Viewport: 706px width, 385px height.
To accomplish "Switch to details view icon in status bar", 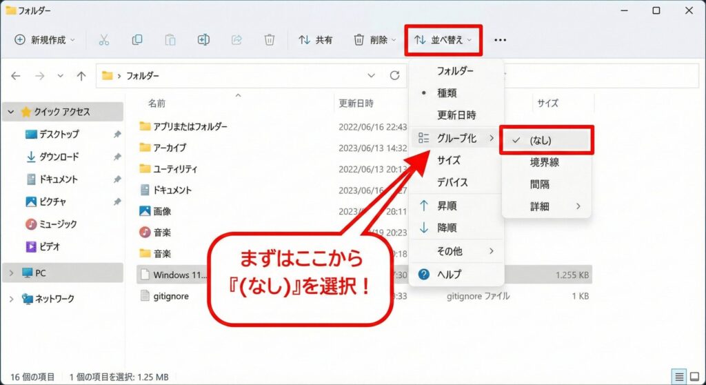I will 680,377.
